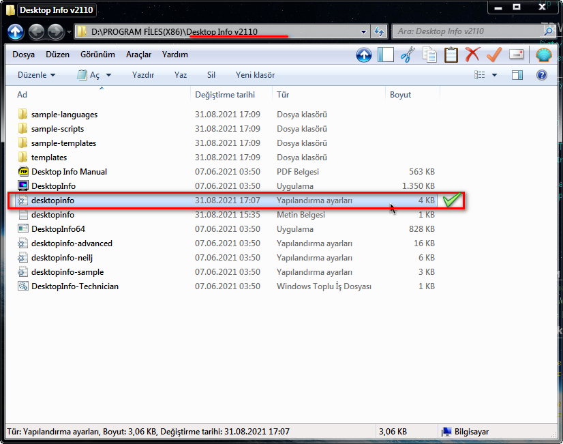Open the Araçlar menu
The image size is (563, 444).
tap(138, 55)
